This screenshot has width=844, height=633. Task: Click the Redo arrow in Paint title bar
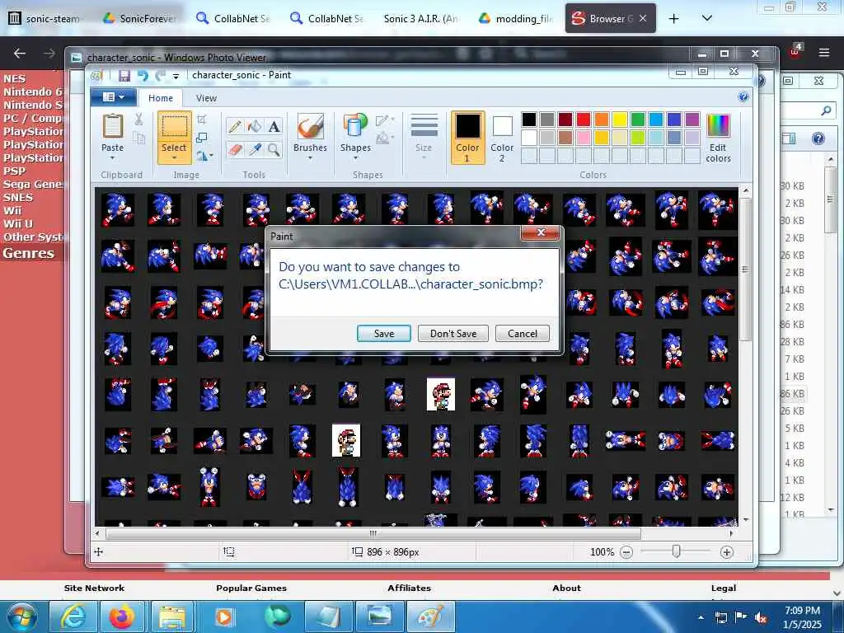(x=160, y=75)
